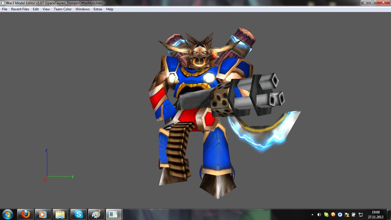Image resolution: width=391 pixels, height=220 pixels.
Task: Open the network connection tray icon
Action: (x=361, y=215)
